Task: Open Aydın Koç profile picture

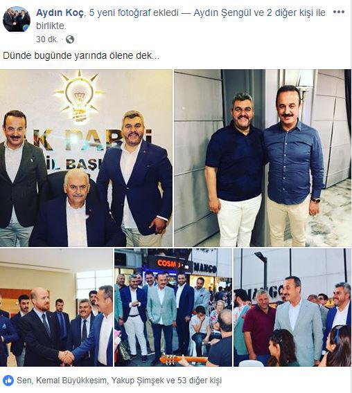Action: click(17, 19)
